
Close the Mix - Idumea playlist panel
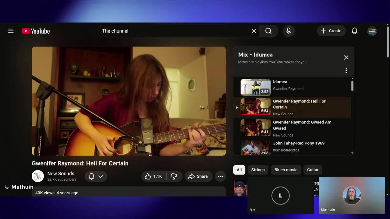(x=346, y=57)
